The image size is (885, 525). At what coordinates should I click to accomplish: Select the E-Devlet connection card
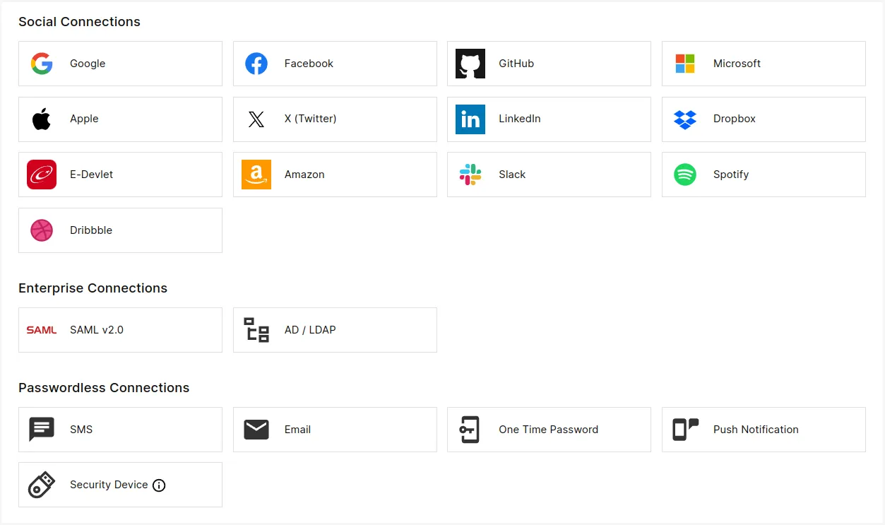120,175
